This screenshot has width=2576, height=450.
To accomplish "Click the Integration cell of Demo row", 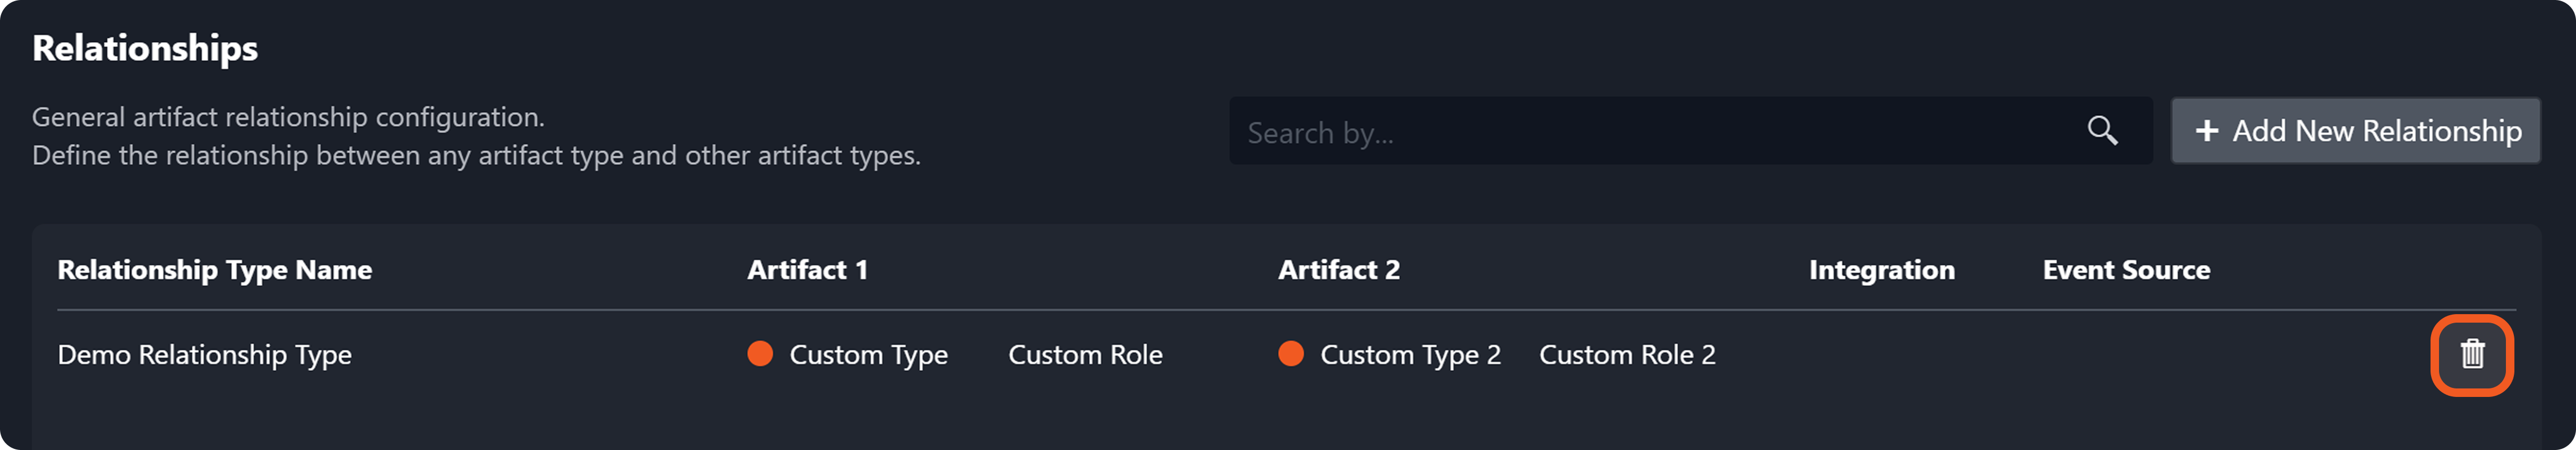I will click(1881, 355).
